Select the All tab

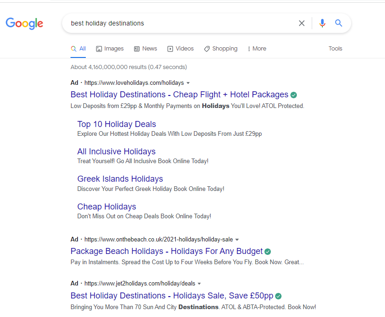[x=78, y=49]
